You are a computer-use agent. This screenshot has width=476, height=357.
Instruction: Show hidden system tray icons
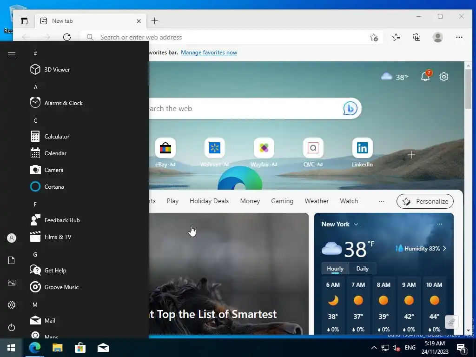tap(374, 348)
